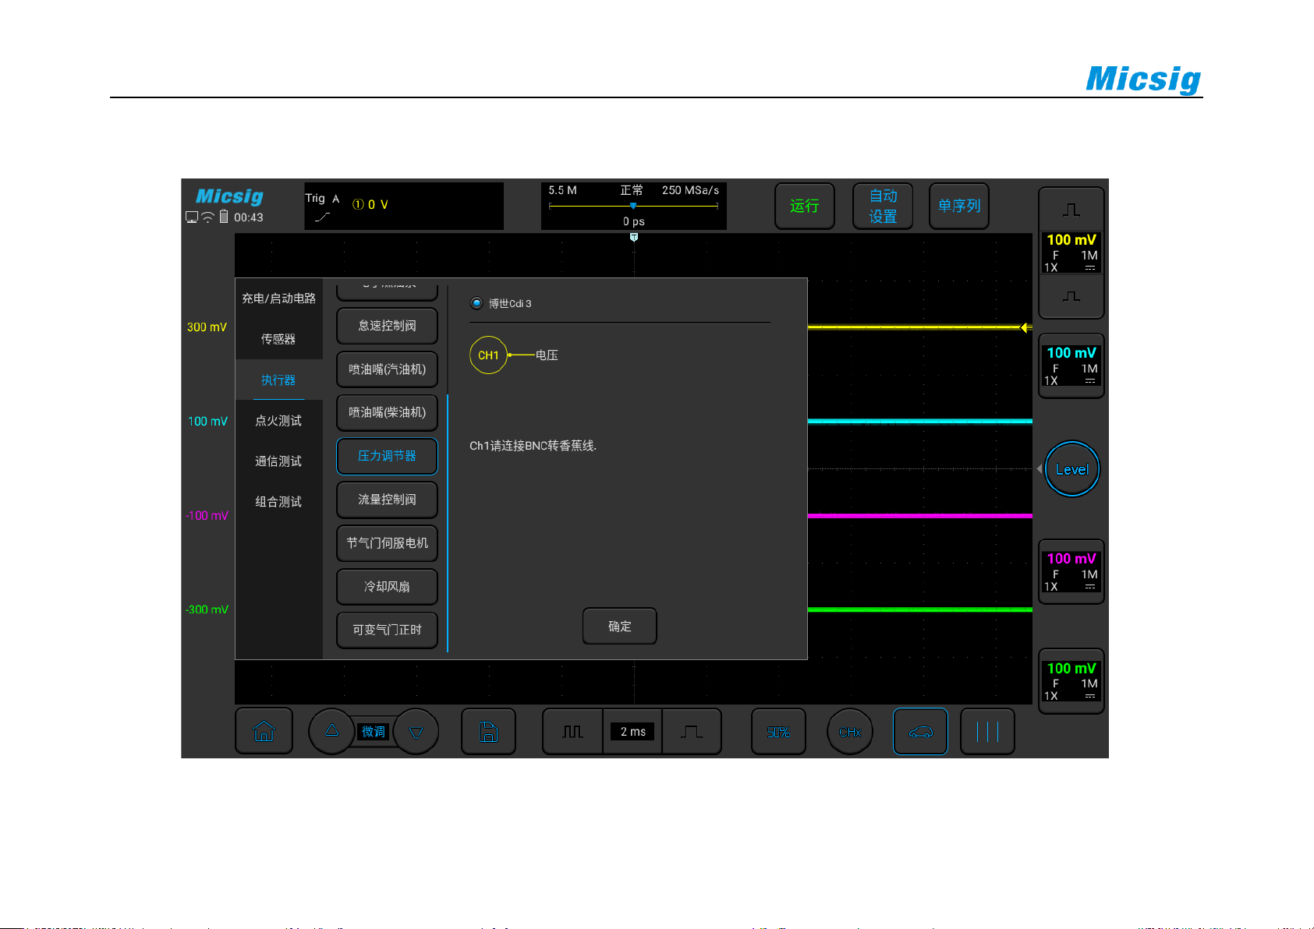The width and height of the screenshot is (1314, 929).
Task: Open 通信测试 communication test category
Action: pyautogui.click(x=278, y=461)
